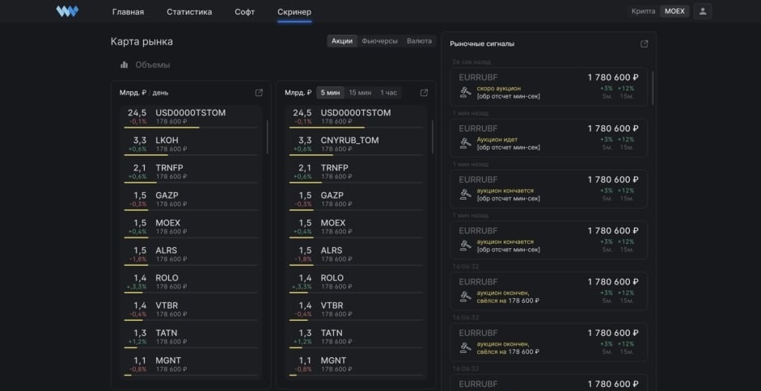
Task: Select the 15 мин timeframe
Action: pyautogui.click(x=360, y=93)
